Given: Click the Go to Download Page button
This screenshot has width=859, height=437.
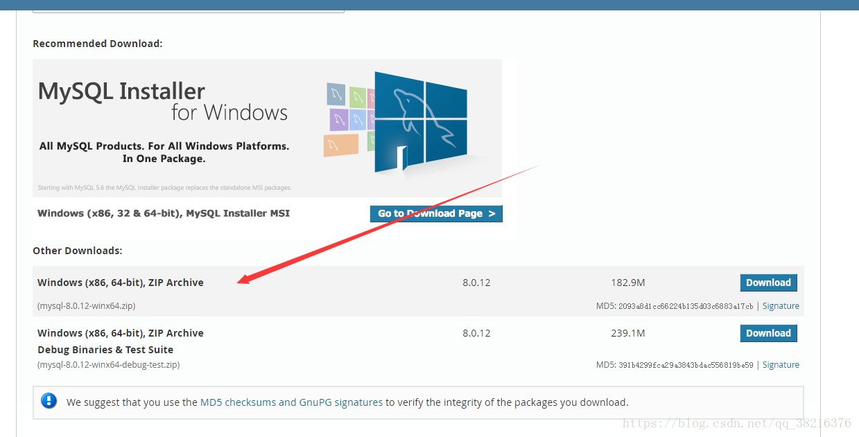Looking at the screenshot, I should coord(436,213).
